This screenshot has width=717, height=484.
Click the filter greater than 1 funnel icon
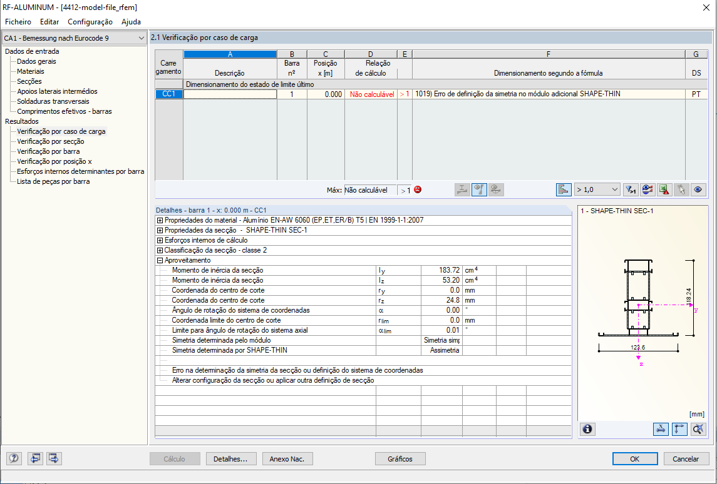pos(631,189)
